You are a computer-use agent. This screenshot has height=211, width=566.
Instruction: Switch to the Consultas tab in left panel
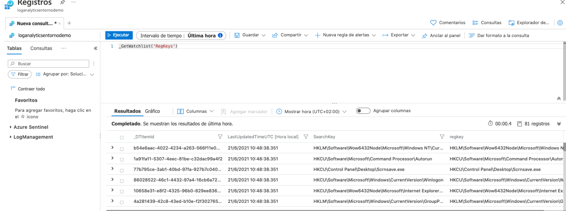(x=41, y=48)
